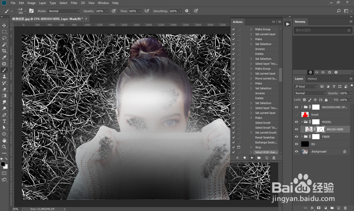Viewport: 354px width, 211px height.
Task: Select the Eraser tool
Action: (x=4, y=89)
